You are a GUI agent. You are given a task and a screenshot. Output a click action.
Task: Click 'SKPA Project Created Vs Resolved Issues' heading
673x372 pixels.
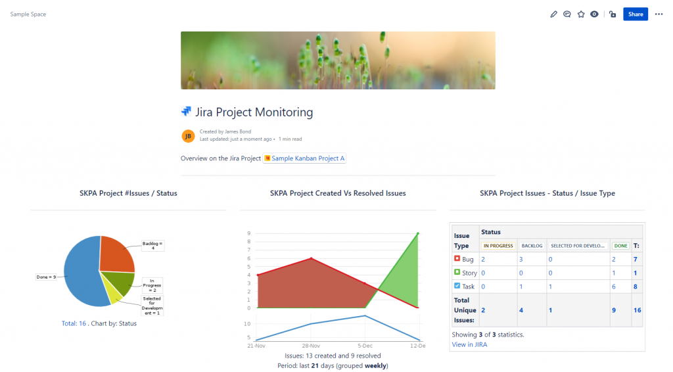click(338, 193)
